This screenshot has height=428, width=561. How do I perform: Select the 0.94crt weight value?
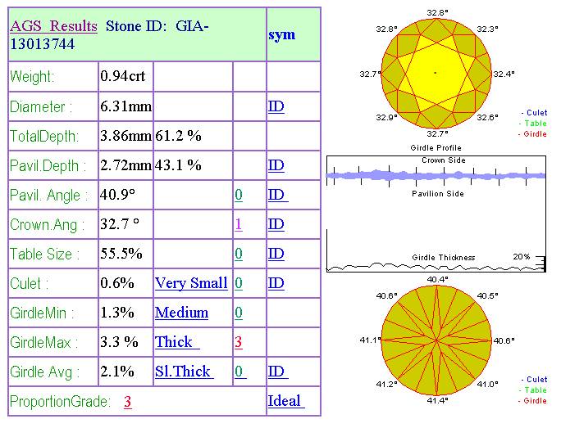coord(123,76)
